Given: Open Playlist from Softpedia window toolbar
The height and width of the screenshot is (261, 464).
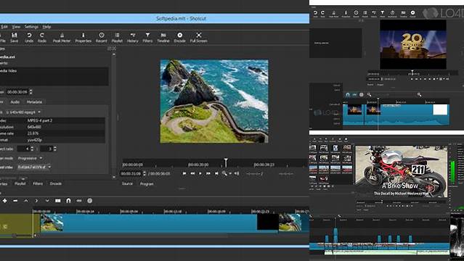Looking at the screenshot, I should click(x=117, y=38).
